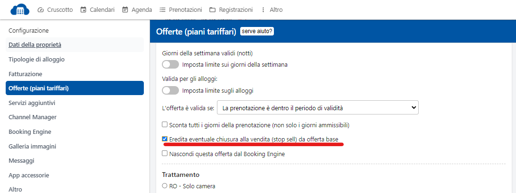Open Booking Engine sidebar item
This screenshot has width=516, height=193.
[x=30, y=132]
